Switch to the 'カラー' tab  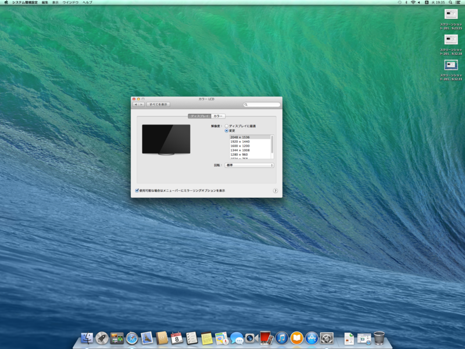point(218,116)
